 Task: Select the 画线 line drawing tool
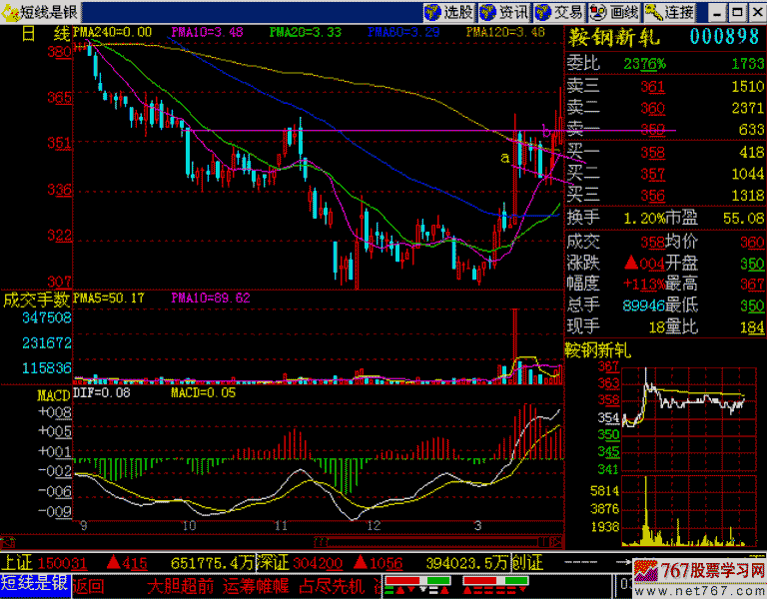(613, 12)
